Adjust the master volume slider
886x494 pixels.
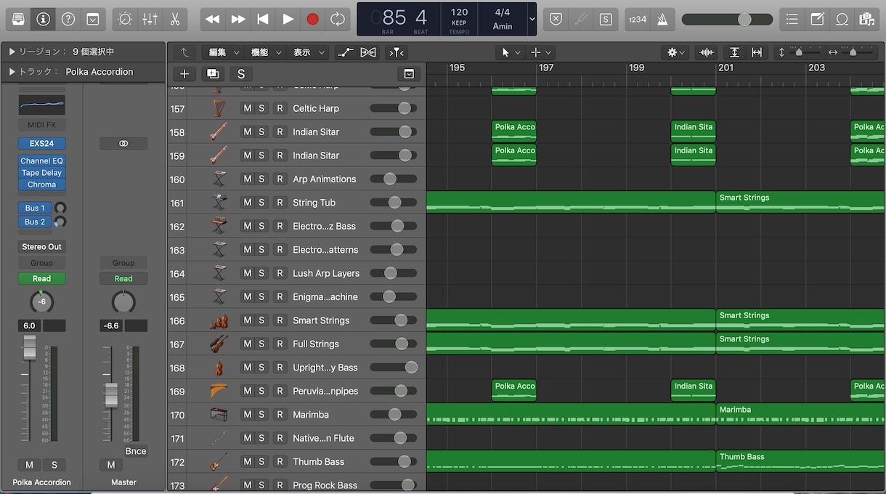pyautogui.click(x=726, y=20)
